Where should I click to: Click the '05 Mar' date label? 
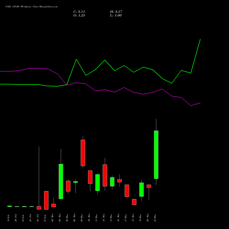point(67,218)
